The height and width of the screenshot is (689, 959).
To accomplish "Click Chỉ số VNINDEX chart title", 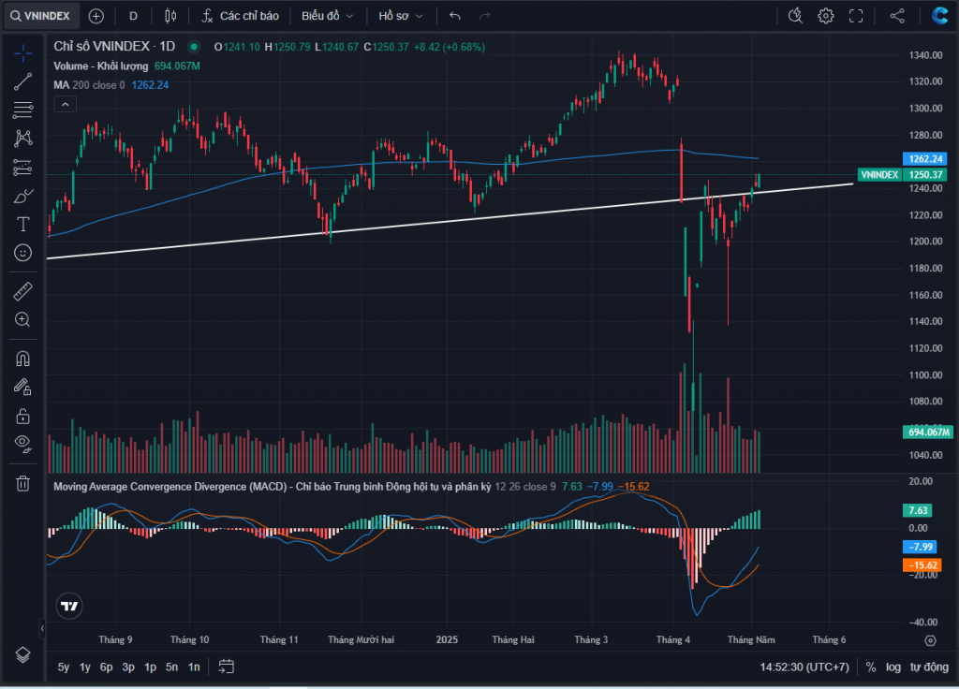I will tap(114, 47).
